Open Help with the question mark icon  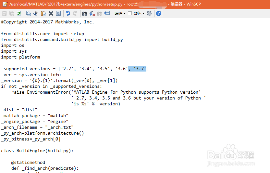click(x=159, y=13)
